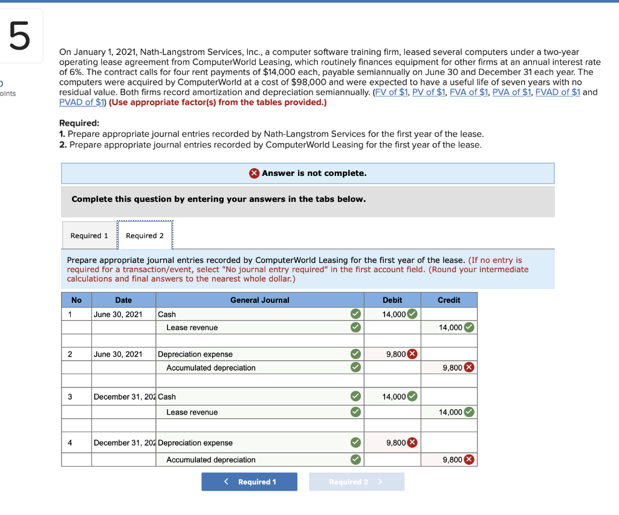The image size is (619, 515).
Task: Select the Accumulated depreciation account field in entry 2
Action: click(260, 368)
